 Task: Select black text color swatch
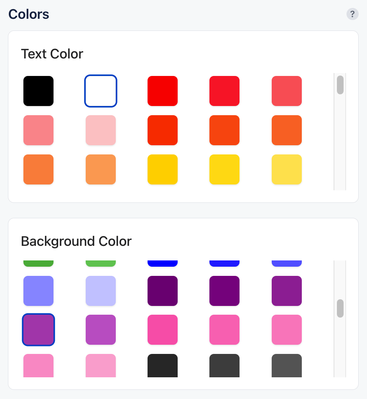click(x=38, y=91)
